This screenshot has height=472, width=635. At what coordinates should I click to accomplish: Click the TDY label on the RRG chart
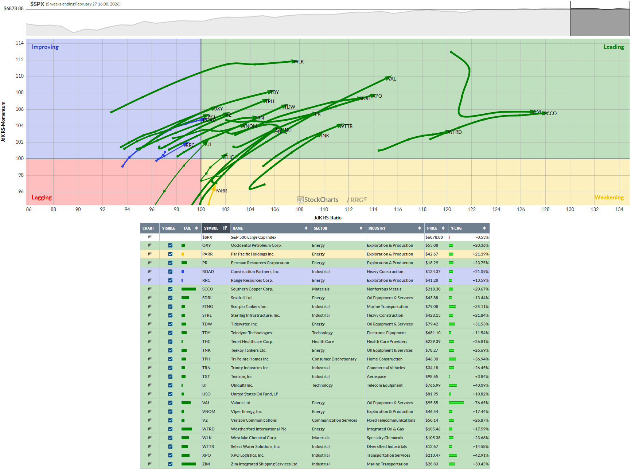[x=274, y=92]
